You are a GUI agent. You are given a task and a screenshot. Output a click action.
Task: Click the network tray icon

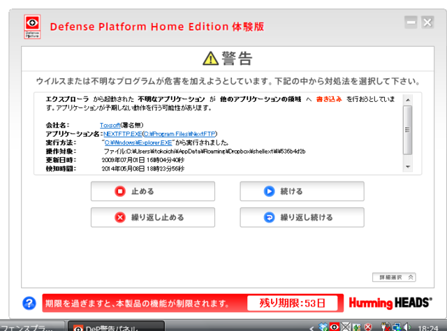397,327
